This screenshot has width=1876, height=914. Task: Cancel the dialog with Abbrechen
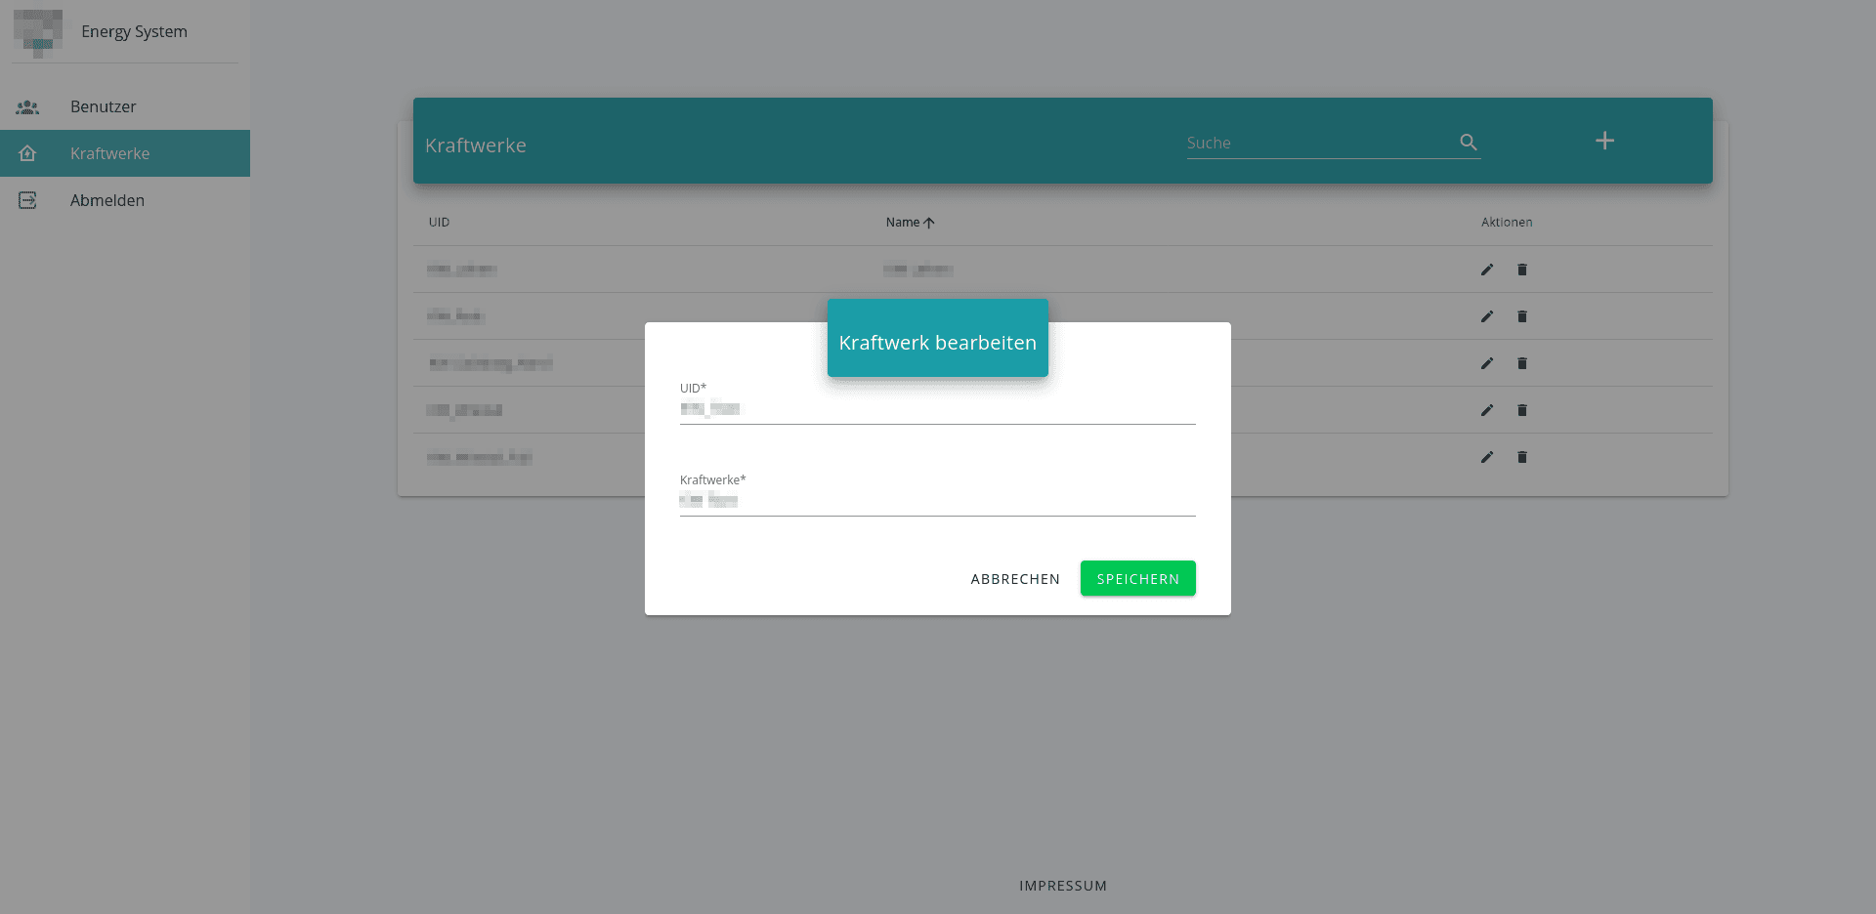(1014, 579)
